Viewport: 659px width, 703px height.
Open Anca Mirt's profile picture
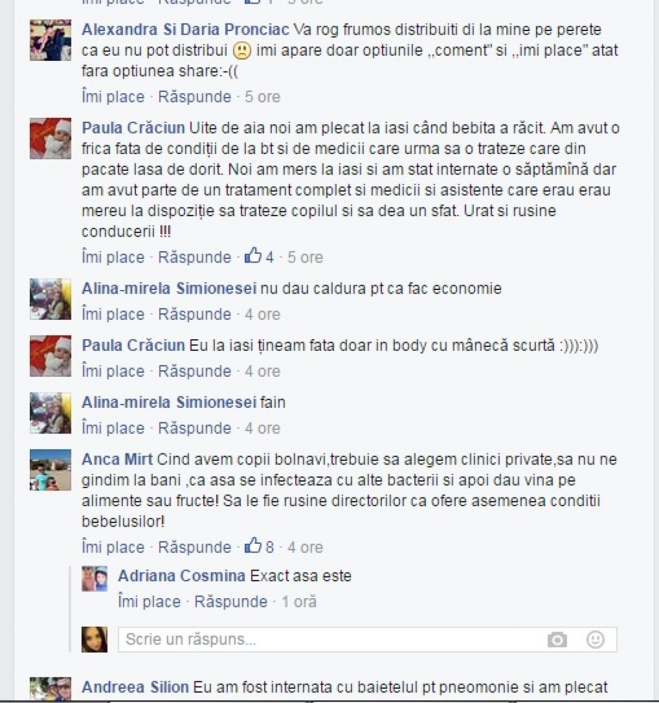(x=50, y=470)
